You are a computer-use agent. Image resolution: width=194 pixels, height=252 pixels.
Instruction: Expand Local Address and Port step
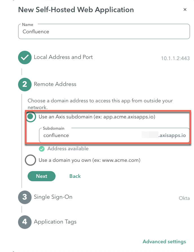click(x=63, y=57)
